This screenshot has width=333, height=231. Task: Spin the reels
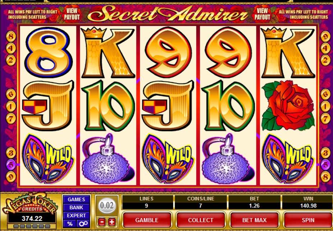[308, 220]
